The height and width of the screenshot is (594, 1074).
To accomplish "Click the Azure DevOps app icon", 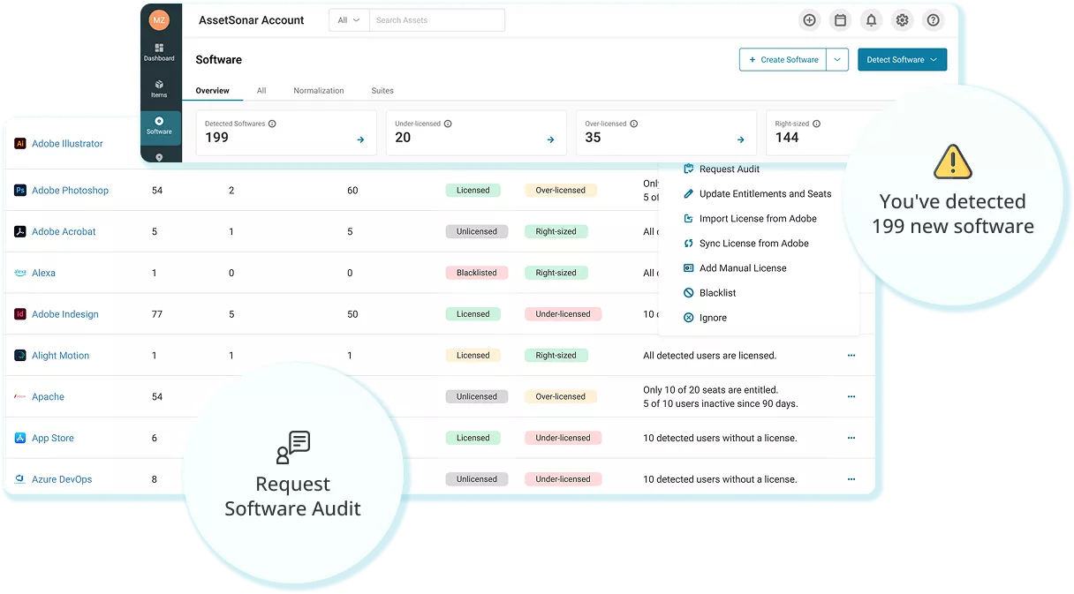I will point(20,479).
